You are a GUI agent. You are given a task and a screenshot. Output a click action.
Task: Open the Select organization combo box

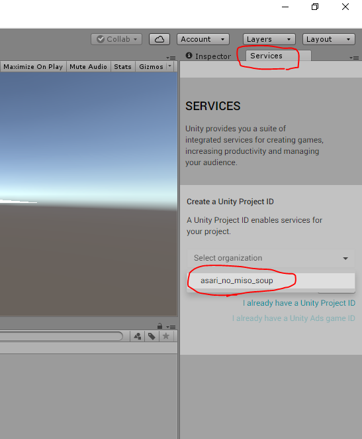271,258
